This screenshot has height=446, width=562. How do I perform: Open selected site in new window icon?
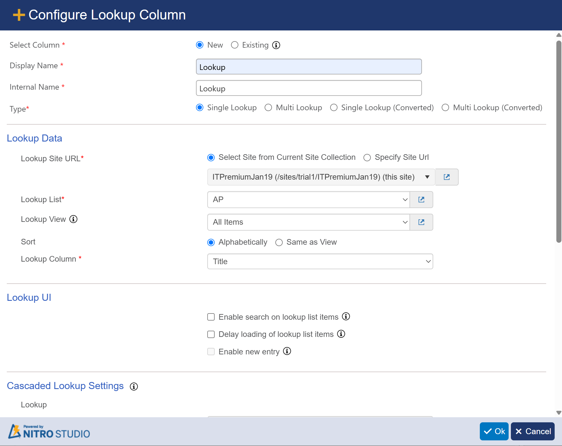446,177
